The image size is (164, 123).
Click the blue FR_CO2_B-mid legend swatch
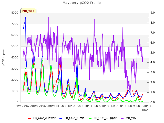[61, 118]
